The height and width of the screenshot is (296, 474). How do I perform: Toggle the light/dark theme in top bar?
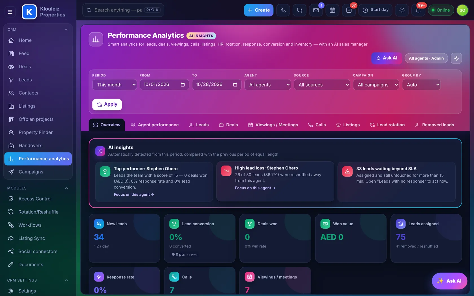click(x=402, y=10)
